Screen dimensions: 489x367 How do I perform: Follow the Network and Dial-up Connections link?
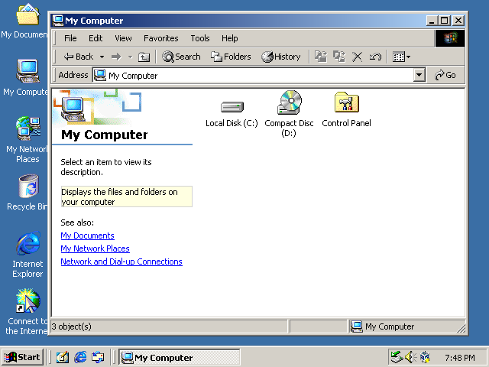[x=121, y=261]
